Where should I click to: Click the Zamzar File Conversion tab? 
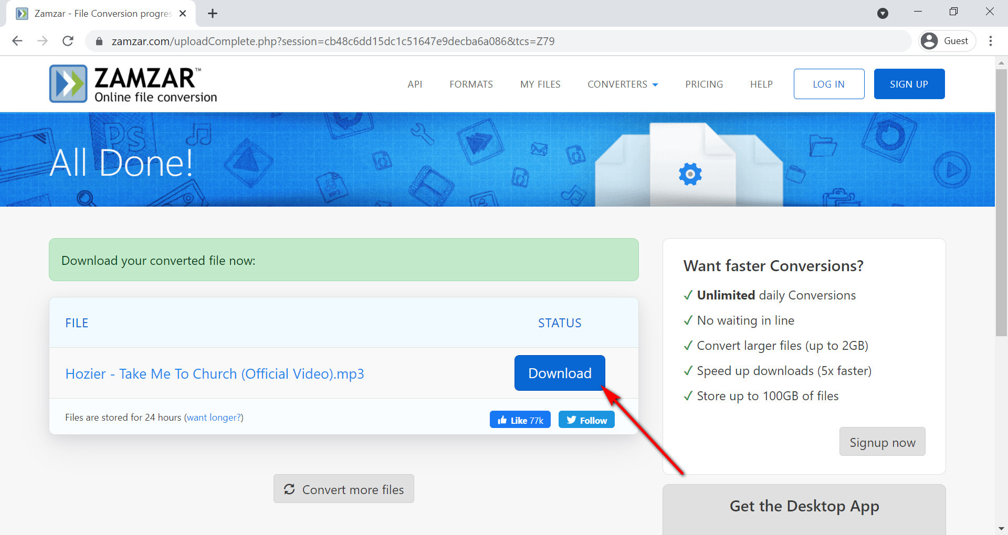coord(101,14)
